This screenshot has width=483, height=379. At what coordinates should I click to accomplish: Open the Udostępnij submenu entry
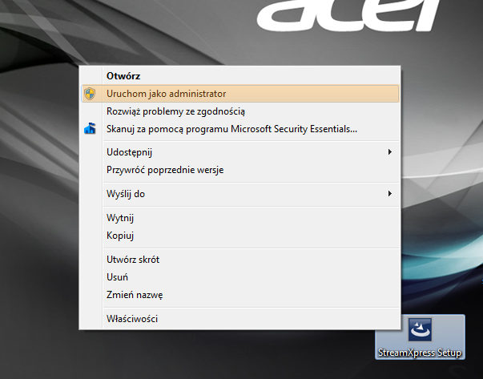[x=240, y=152]
